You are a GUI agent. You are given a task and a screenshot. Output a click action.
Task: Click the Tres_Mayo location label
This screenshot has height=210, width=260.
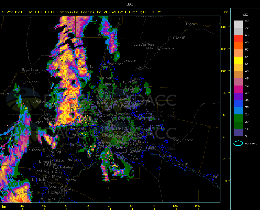105,78
